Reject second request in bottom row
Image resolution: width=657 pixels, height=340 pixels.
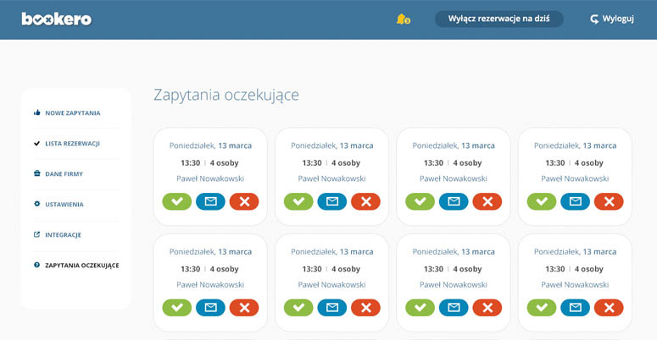(x=365, y=308)
